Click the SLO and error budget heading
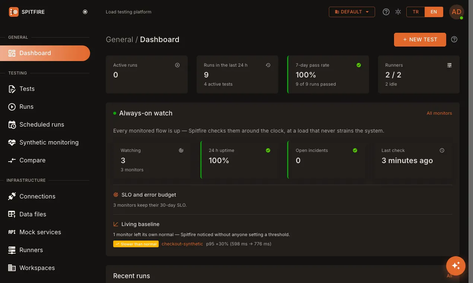This screenshot has width=473, height=283. pyautogui.click(x=149, y=195)
